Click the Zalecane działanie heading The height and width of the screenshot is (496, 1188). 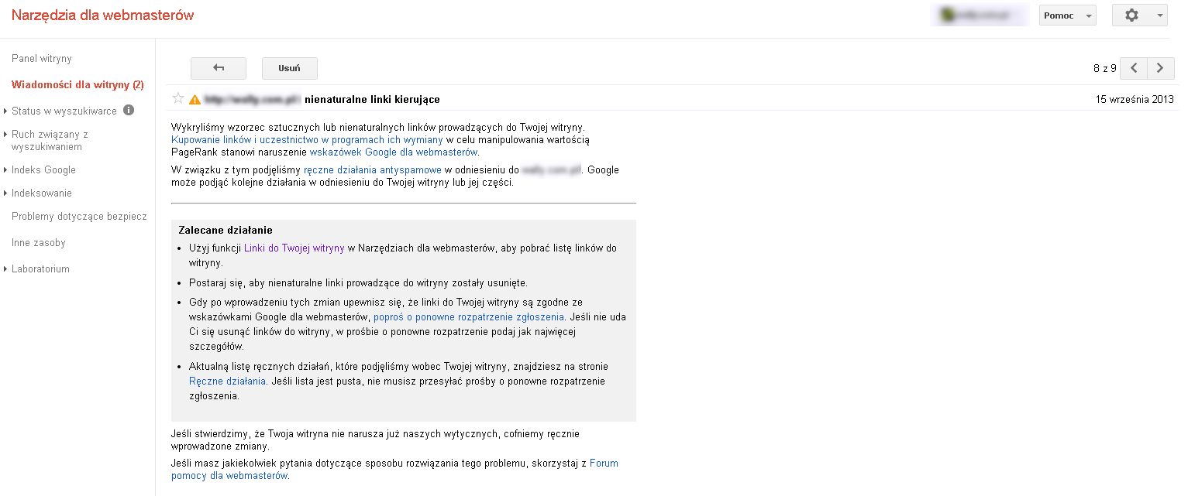pyautogui.click(x=226, y=230)
